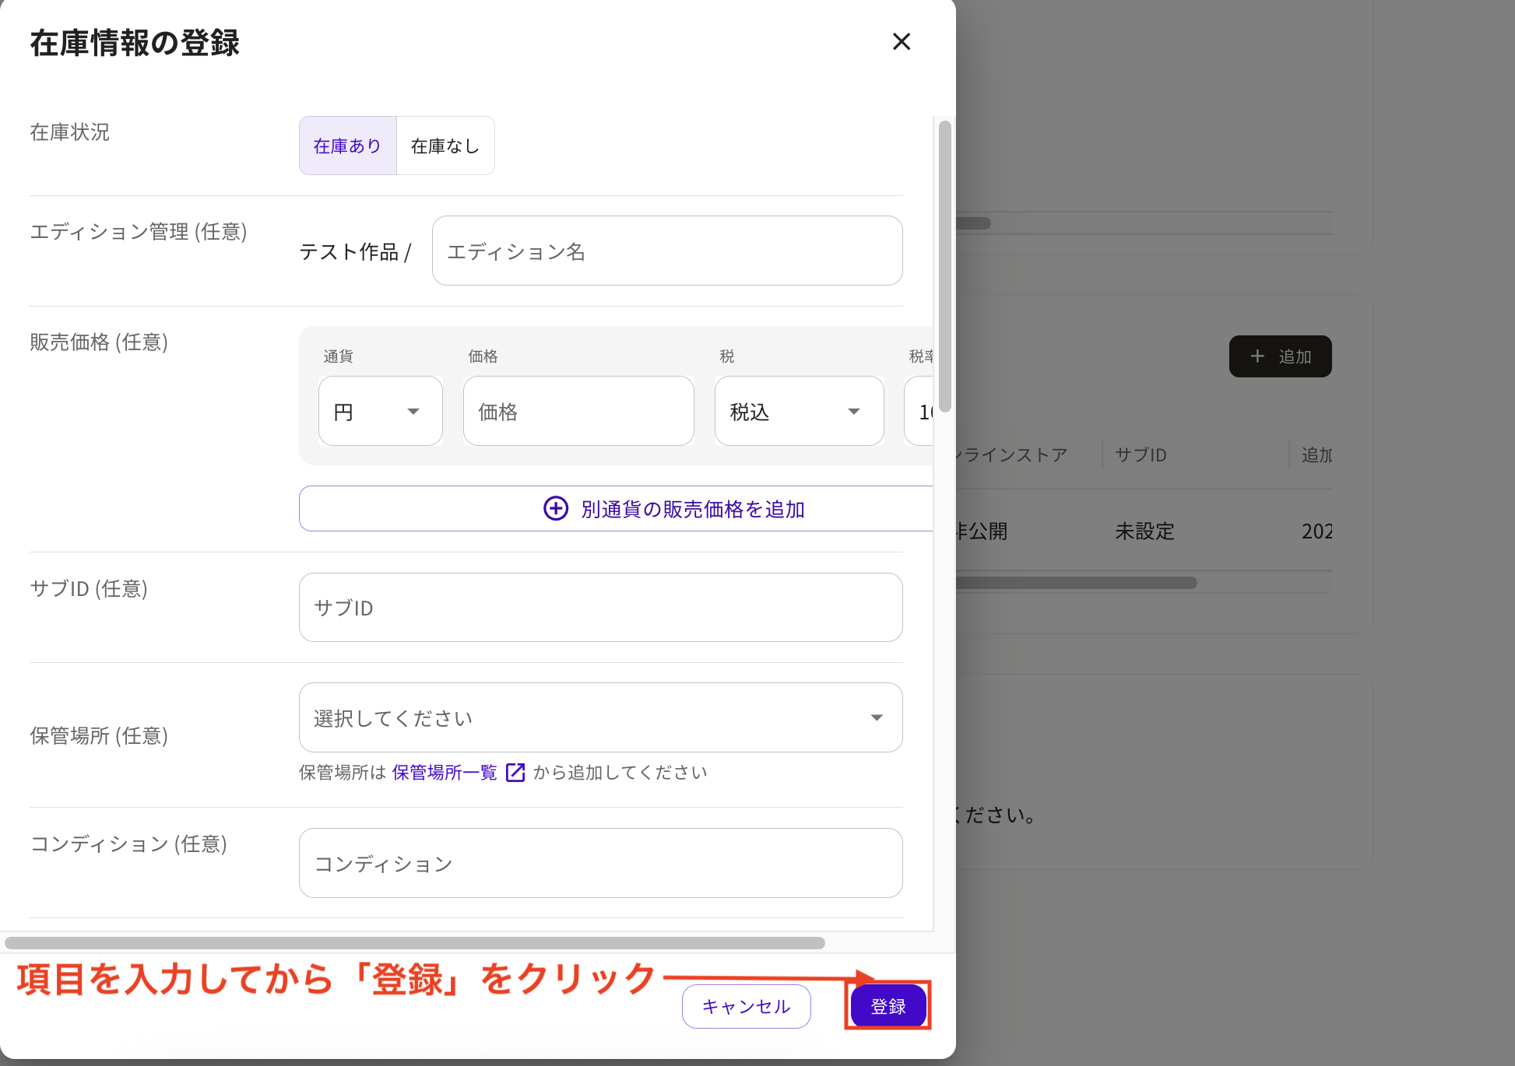The height and width of the screenshot is (1066, 1515).
Task: Open the 保管場所 dropdown labeled 選択してください
Action: [x=599, y=717]
